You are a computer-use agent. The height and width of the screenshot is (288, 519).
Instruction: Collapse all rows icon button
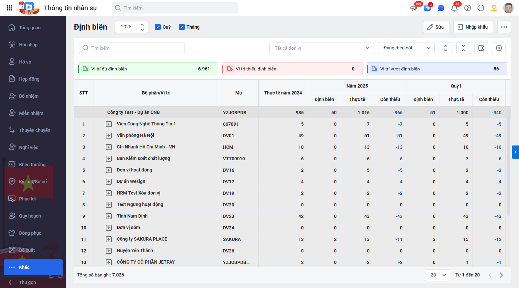click(x=463, y=48)
